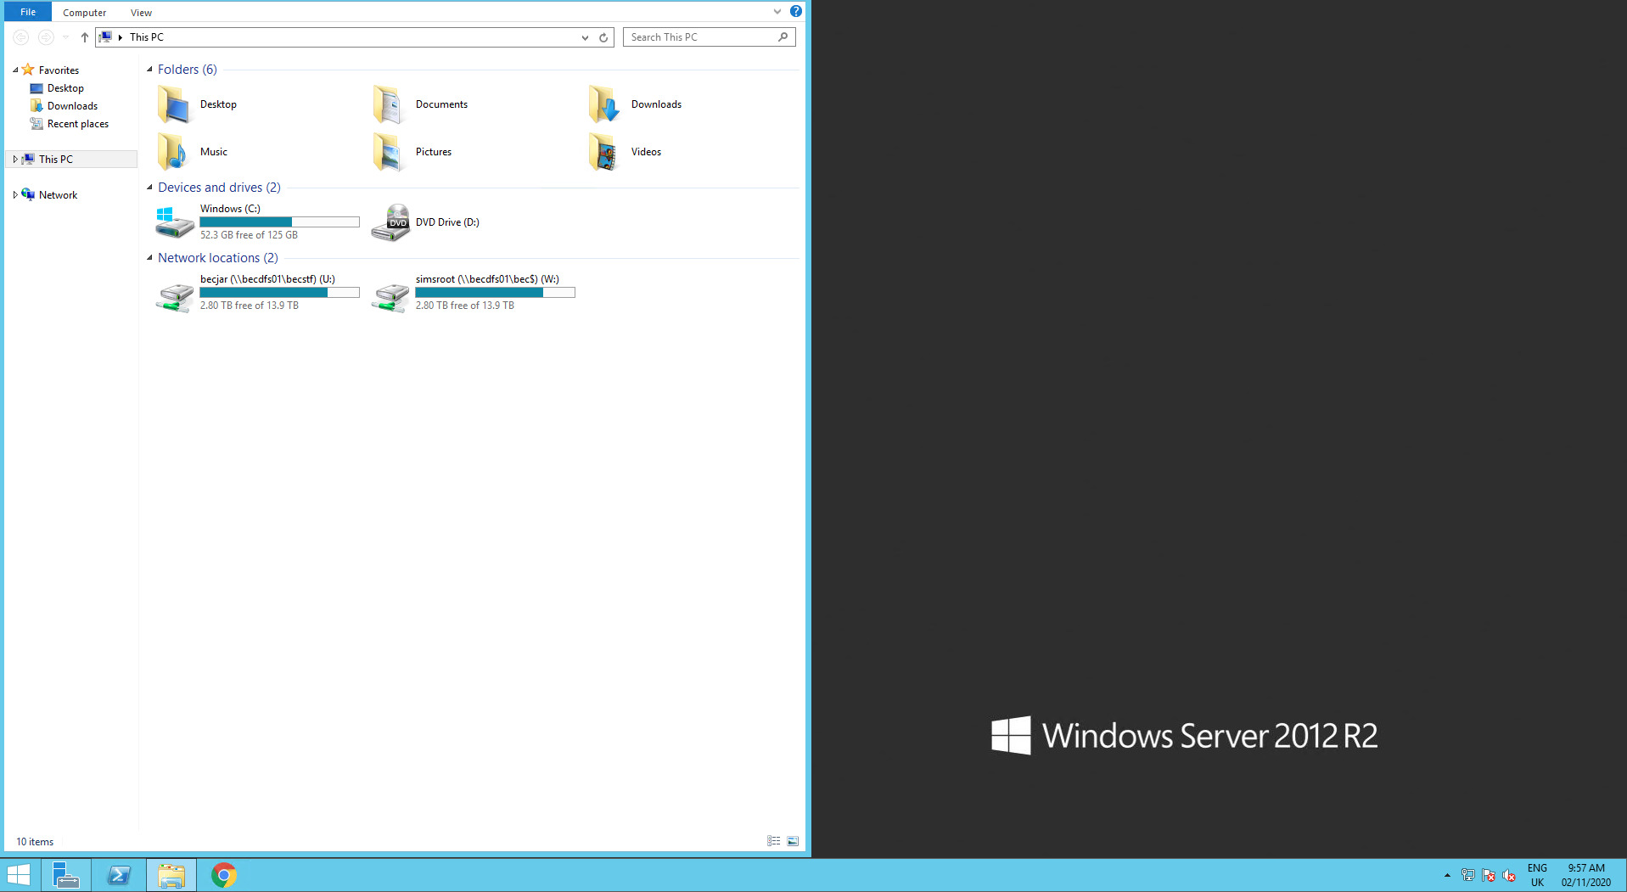Viewport: 1627px width, 892px height.
Task: Open the Computer ribbon tab
Action: tap(85, 13)
